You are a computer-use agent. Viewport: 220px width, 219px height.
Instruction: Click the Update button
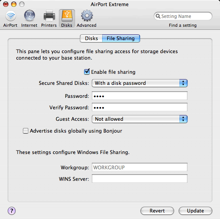click(196, 211)
